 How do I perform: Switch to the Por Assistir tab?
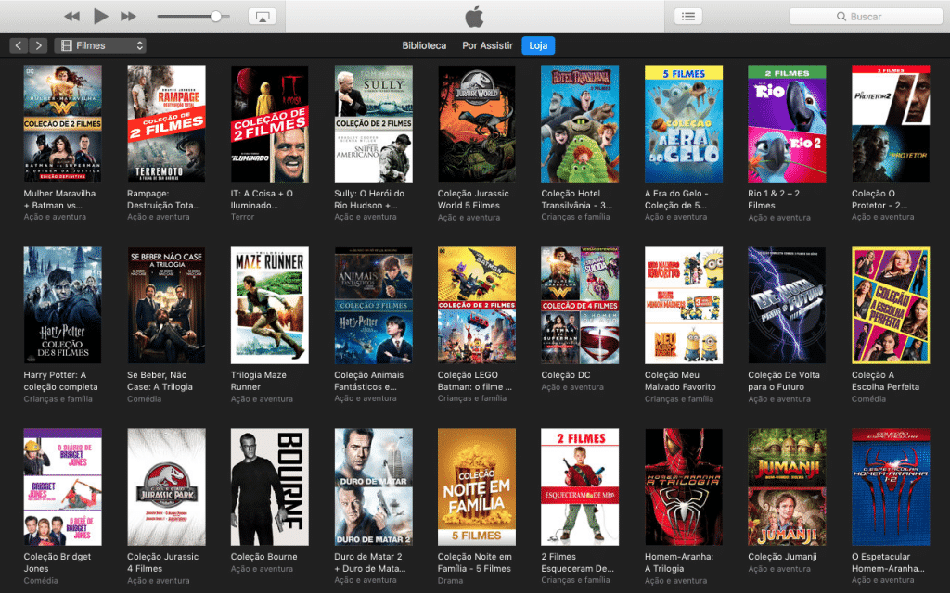coord(487,45)
